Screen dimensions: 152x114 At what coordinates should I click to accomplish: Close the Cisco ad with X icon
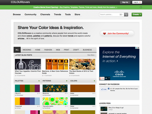coord(138,48)
